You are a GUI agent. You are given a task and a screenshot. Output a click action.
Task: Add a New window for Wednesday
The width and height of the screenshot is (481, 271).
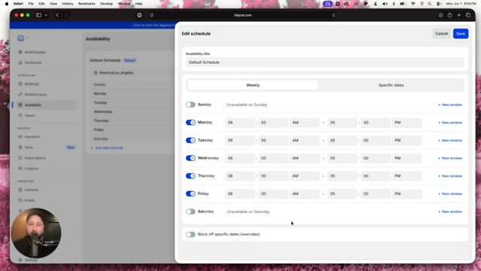coord(450,158)
